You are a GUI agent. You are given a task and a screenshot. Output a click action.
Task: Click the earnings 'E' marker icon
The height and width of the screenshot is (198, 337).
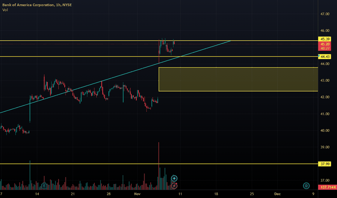click(44, 186)
